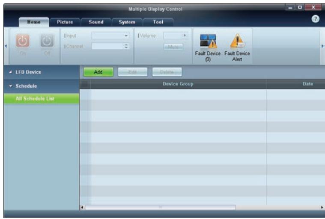Open the Input dropdown
The height and width of the screenshot is (219, 325).
110,36
